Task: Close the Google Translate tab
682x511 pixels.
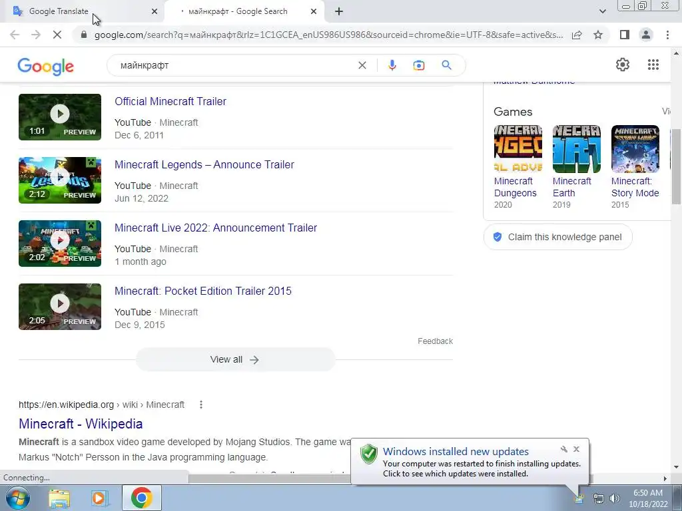Action: (x=155, y=12)
